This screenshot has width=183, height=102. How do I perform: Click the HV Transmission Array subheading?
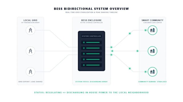[x=31, y=23]
